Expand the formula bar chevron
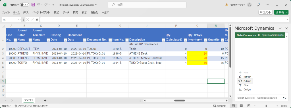Screen dimensions: 291x108 click(x=287, y=20)
